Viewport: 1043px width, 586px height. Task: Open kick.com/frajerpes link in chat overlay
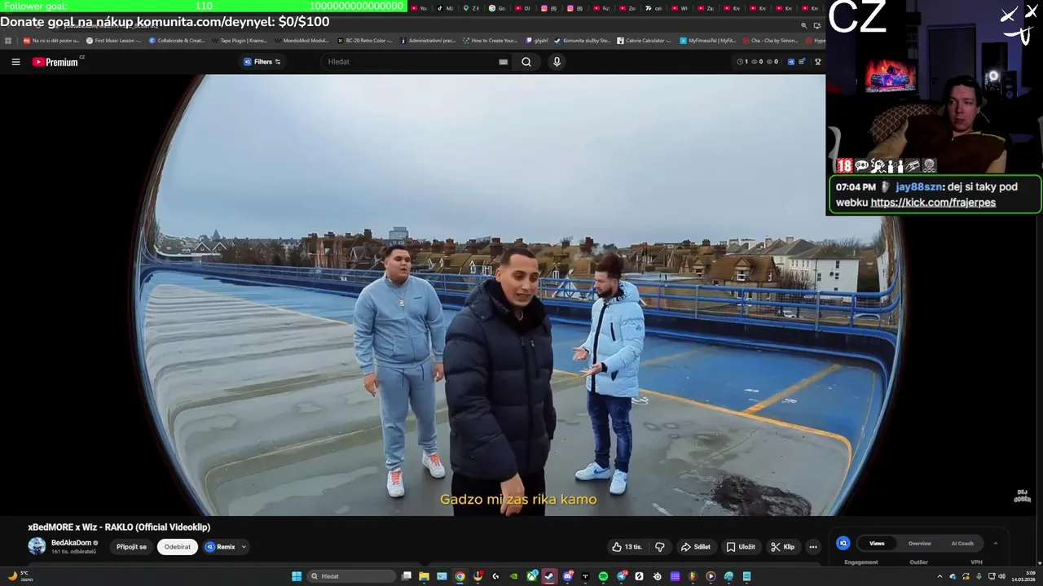pos(933,203)
